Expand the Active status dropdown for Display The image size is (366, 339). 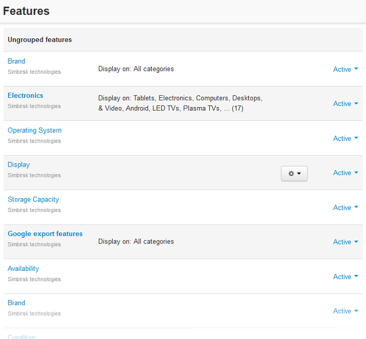click(x=345, y=173)
